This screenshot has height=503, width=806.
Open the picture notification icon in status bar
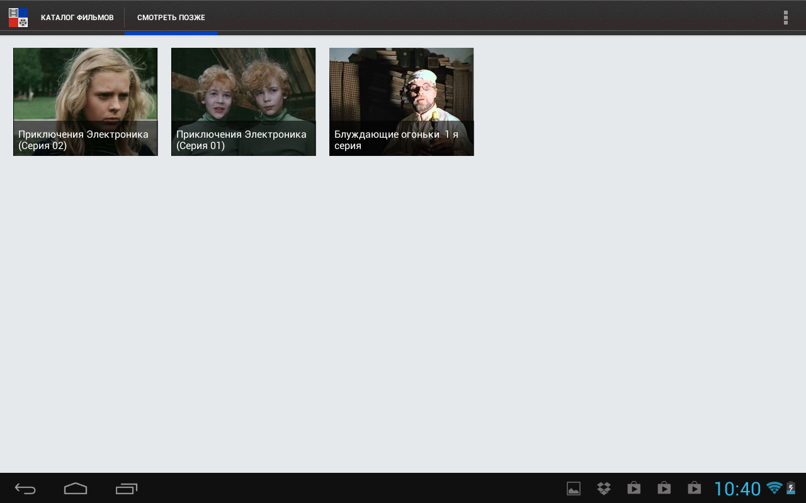(574, 489)
